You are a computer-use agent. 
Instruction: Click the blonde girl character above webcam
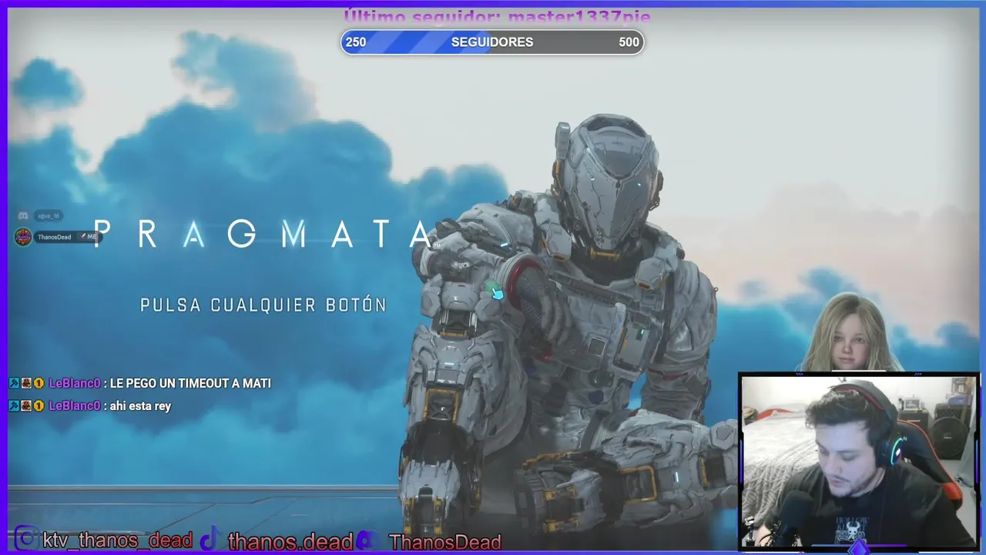pos(850,333)
